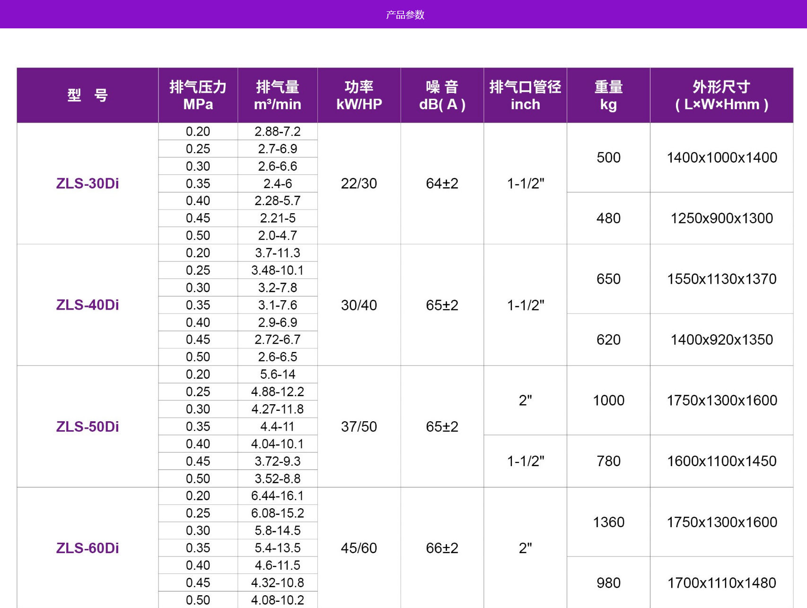Click the 6.44-16.1 air flow cell
Image resolution: width=807 pixels, height=608 pixels.
[278, 496]
